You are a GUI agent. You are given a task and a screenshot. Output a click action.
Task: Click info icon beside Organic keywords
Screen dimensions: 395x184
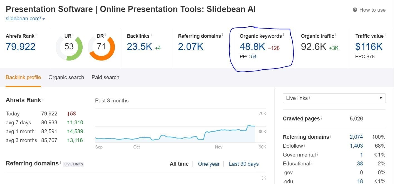[283, 35]
